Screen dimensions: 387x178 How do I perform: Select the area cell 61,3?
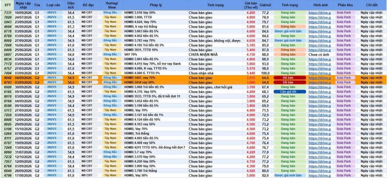click(x=71, y=26)
